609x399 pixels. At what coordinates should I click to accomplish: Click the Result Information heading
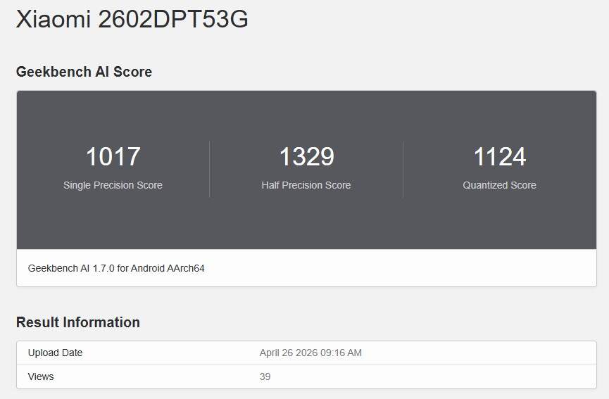point(78,322)
